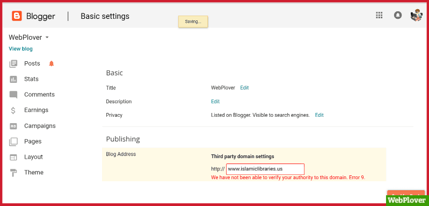Open the Theme section

(34, 172)
